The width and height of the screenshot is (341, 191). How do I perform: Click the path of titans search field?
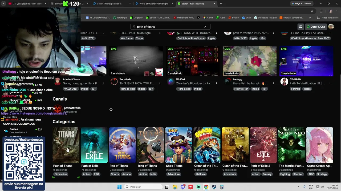(170, 27)
